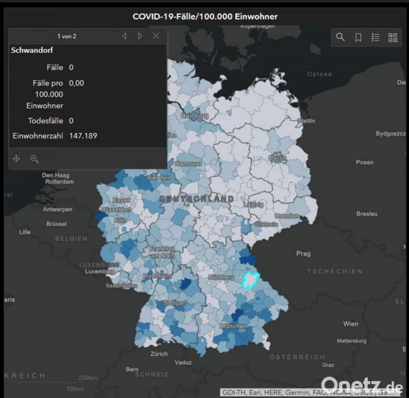The image size is (409, 398).
Task: Open the map search tool
Action: point(340,37)
